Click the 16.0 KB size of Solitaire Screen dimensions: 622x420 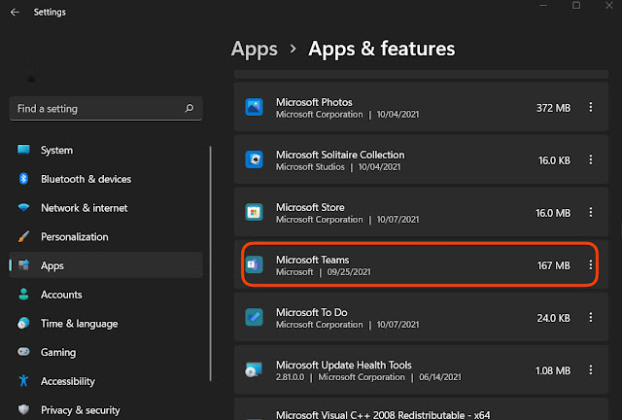554,160
